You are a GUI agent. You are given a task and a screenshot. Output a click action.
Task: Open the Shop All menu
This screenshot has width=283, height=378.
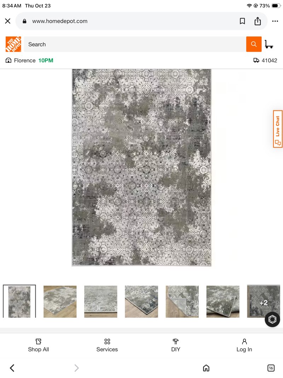pyautogui.click(x=39, y=345)
